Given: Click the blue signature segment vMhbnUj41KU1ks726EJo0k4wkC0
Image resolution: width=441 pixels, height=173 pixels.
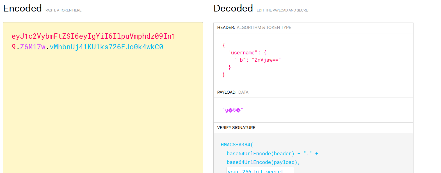Looking at the screenshot, I should (x=106, y=47).
